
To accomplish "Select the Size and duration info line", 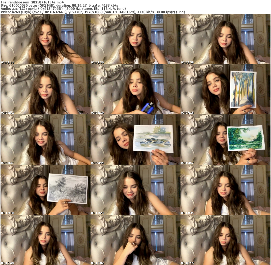I will 60,5.
